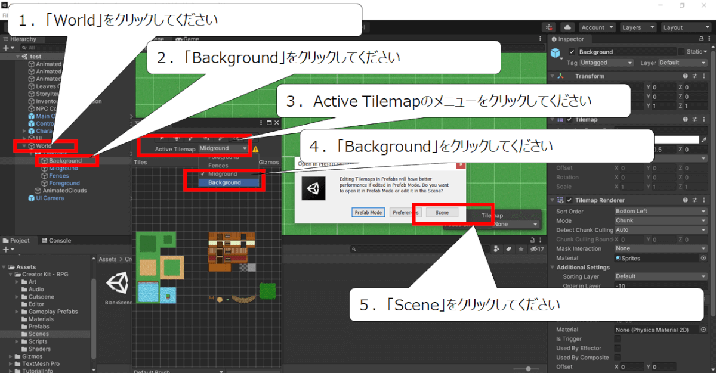Pick Material object for Sprites field
The image size is (716, 373).
click(703, 258)
